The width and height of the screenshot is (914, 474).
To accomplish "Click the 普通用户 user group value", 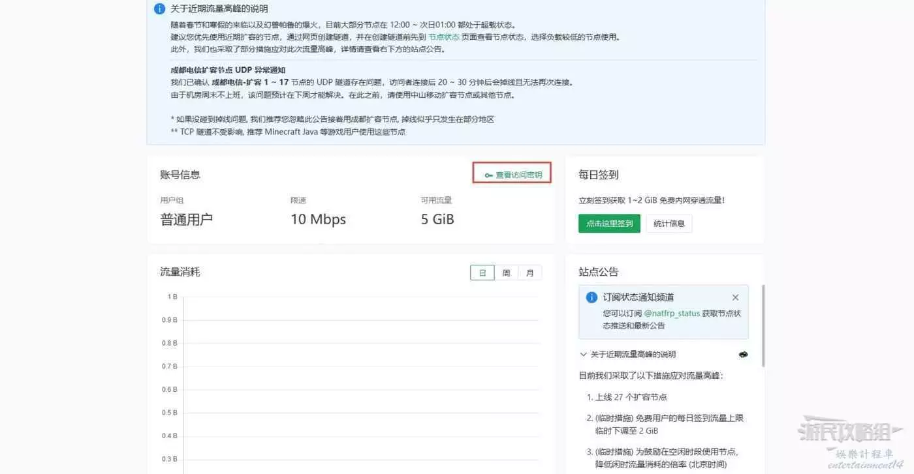I will [x=187, y=220].
